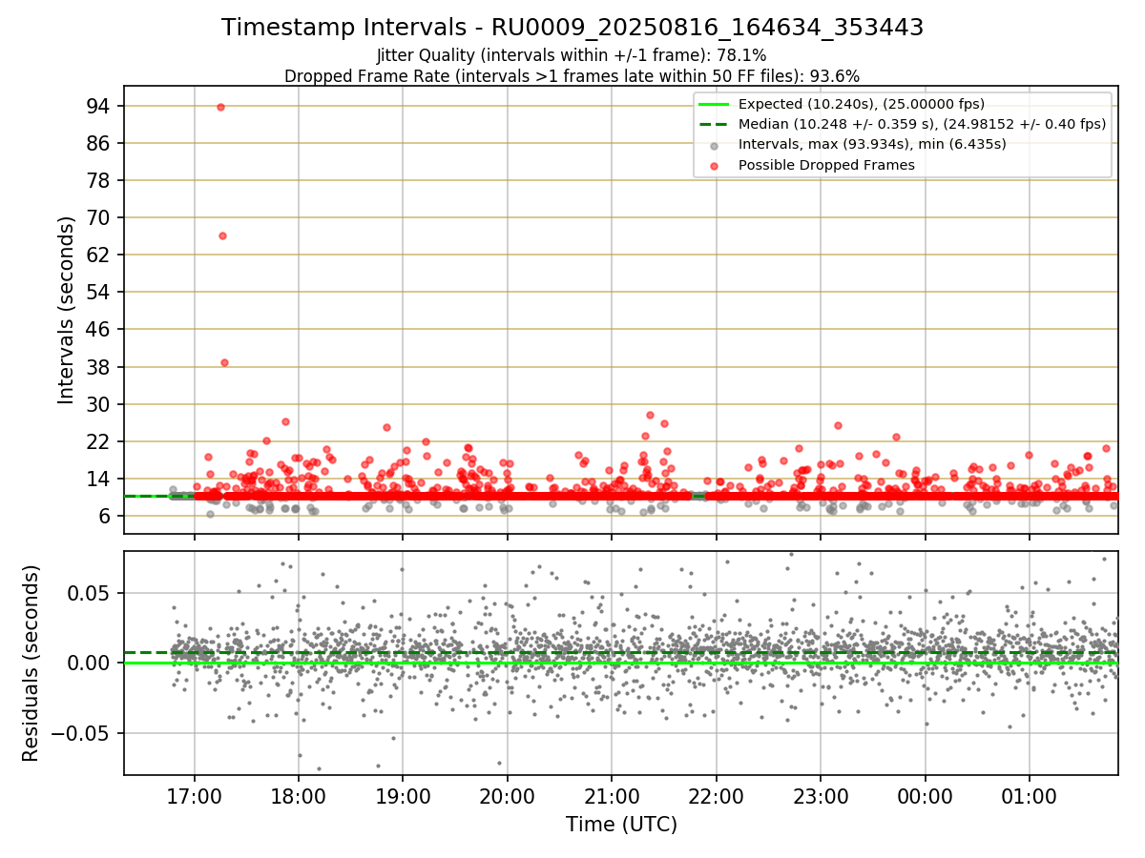Select legend entry 'Expected (10.240s), (25.00000 fps)'

(862, 104)
